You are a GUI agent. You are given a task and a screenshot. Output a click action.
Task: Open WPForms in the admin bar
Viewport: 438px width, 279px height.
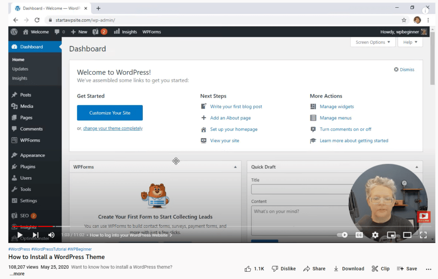tap(152, 32)
